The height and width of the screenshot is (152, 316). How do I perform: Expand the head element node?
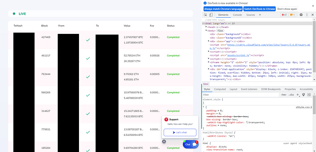[206, 27]
